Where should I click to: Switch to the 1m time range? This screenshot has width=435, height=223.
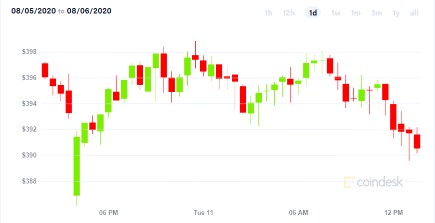tap(355, 12)
